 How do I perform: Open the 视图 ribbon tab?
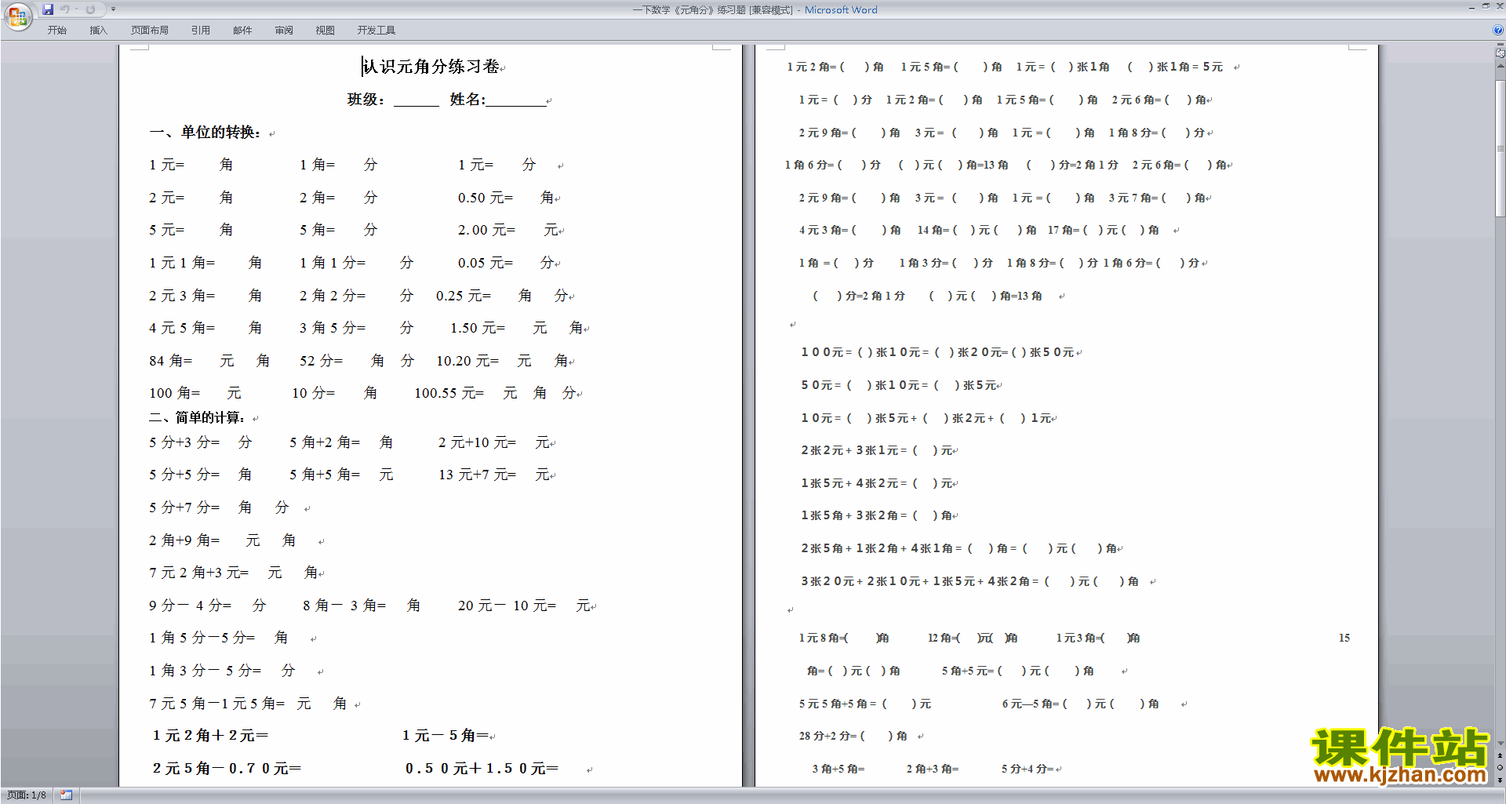326,31
